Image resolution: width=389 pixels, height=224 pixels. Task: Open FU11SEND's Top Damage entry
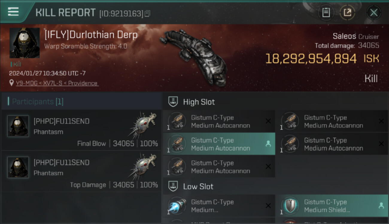(x=81, y=171)
